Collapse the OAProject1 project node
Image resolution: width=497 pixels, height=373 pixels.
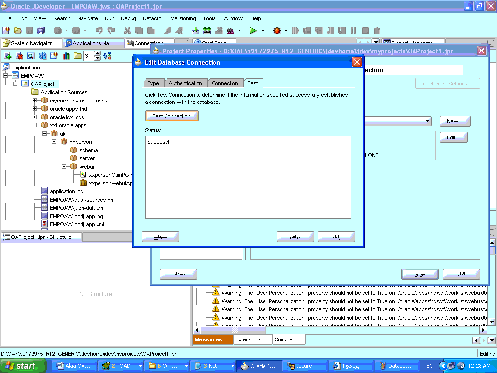coord(15,84)
